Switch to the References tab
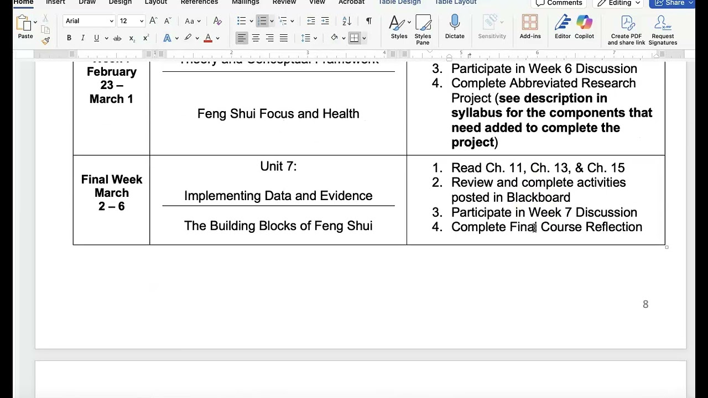 click(199, 3)
